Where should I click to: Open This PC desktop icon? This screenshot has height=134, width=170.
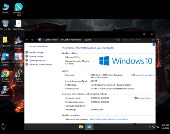[5, 8]
